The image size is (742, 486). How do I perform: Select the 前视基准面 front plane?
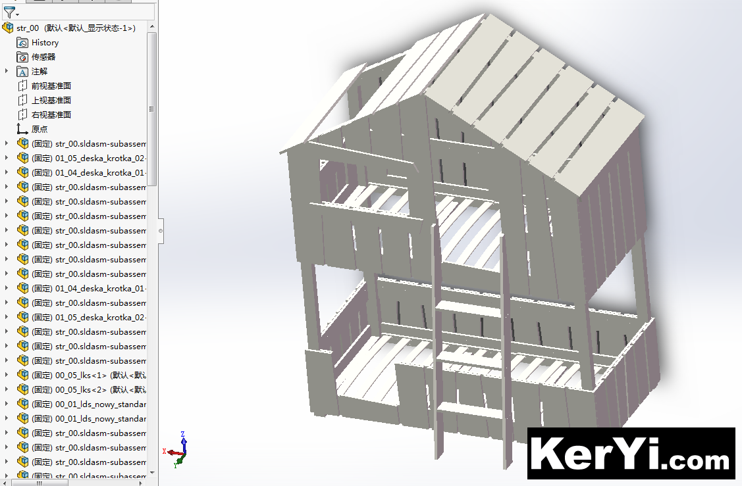click(51, 85)
